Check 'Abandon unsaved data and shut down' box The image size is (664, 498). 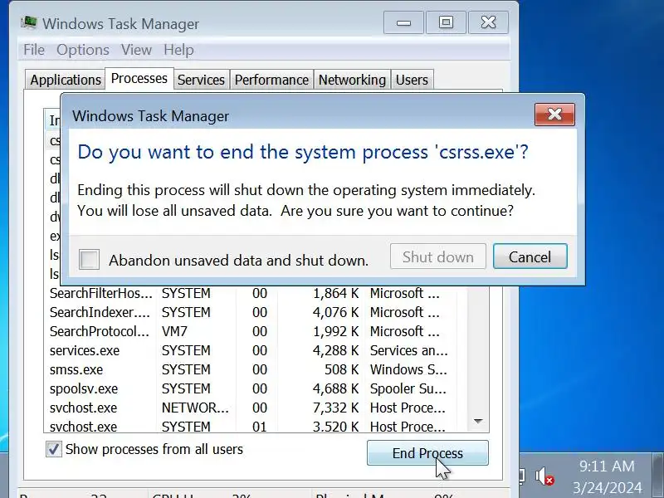click(89, 259)
